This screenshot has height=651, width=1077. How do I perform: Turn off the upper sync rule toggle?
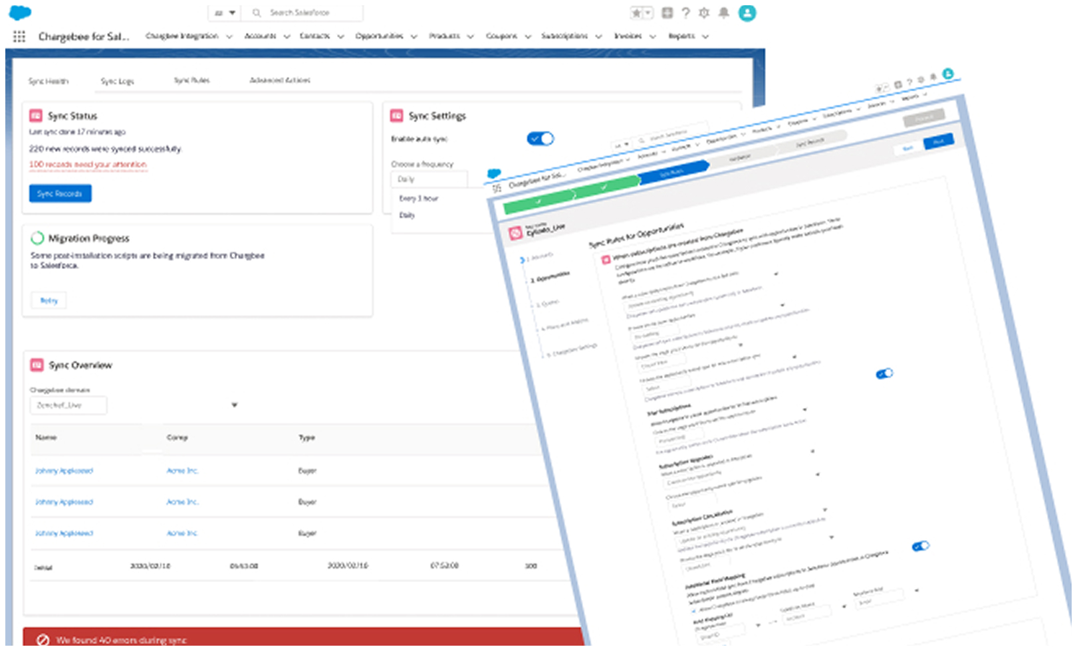click(884, 373)
